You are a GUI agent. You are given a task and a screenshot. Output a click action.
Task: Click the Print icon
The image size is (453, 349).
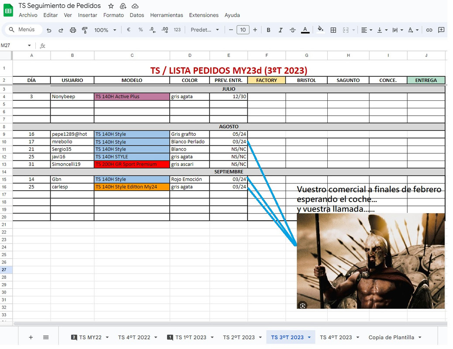point(73,30)
